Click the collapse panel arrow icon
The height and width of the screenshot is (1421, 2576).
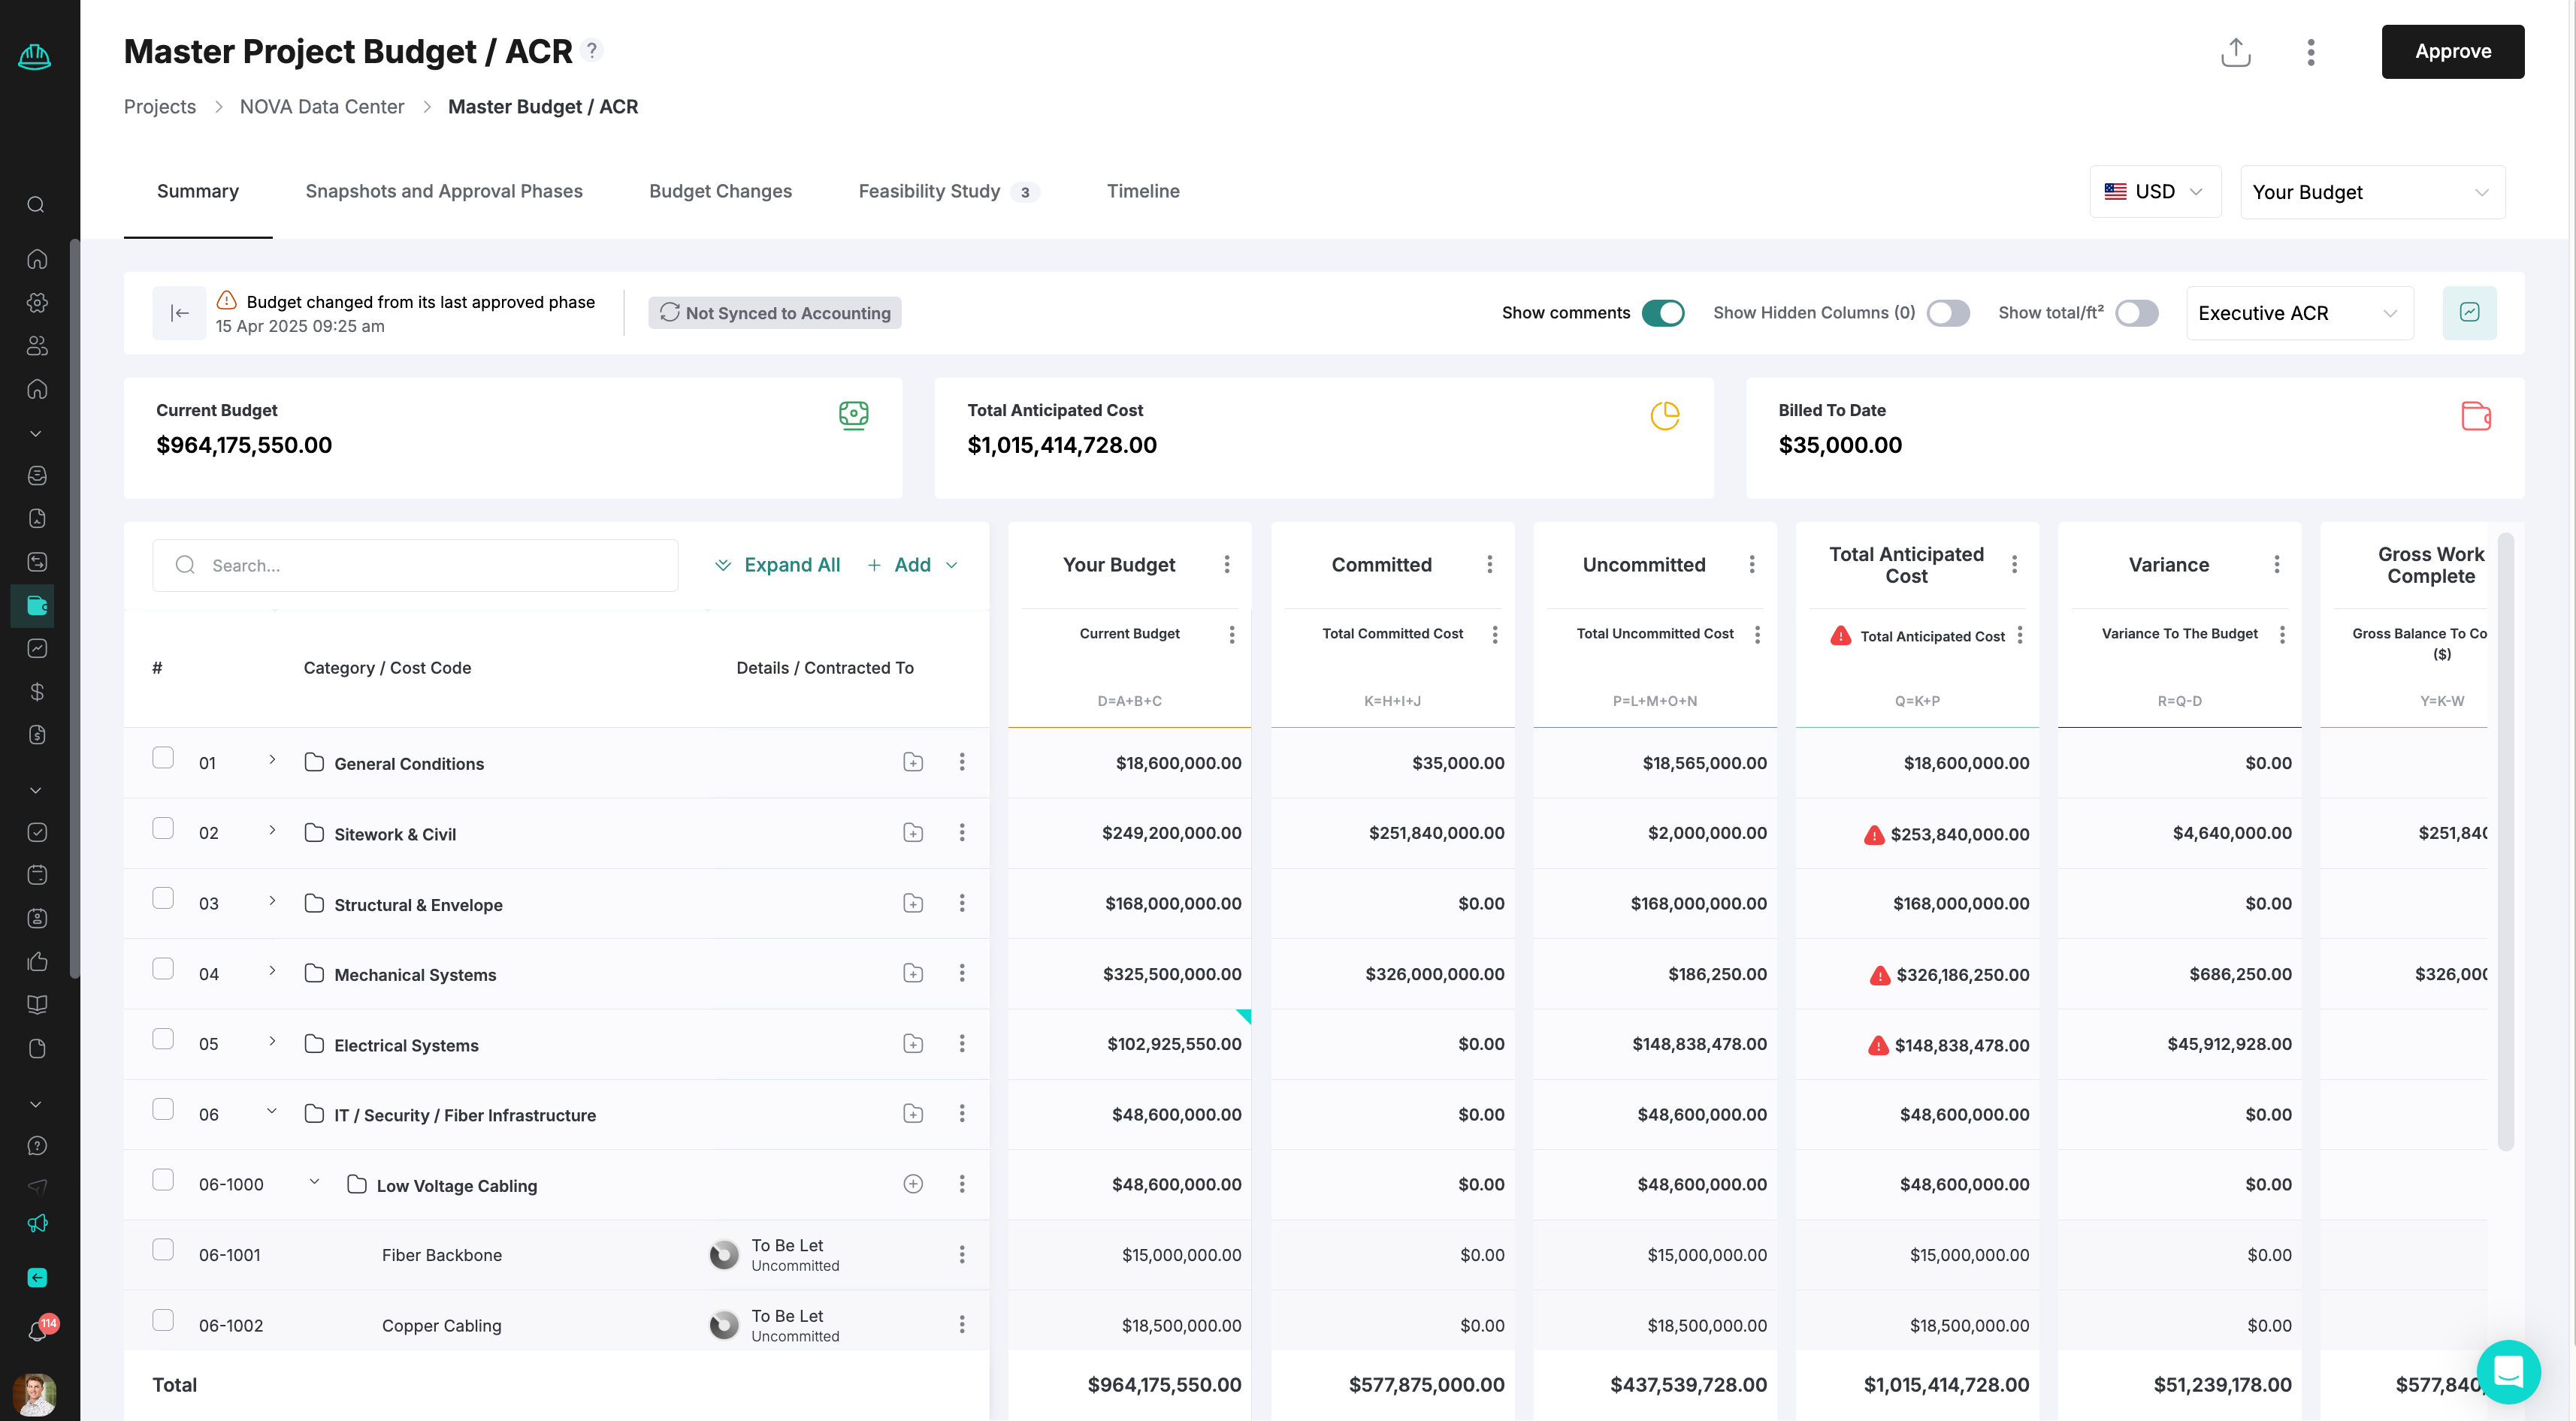tap(180, 312)
